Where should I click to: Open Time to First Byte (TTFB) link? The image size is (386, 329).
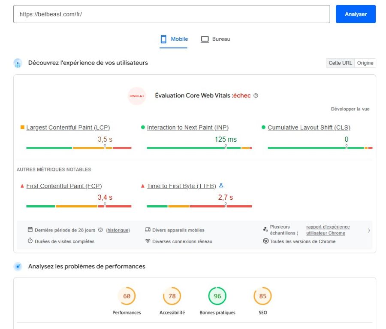point(181,186)
